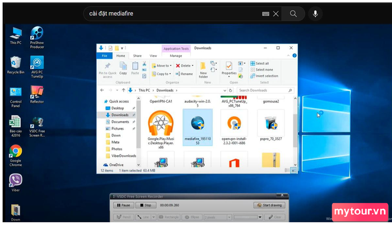Viewport: 392px width, 226px height.
Task: Select Documents in navigation pane
Action: click(120, 122)
